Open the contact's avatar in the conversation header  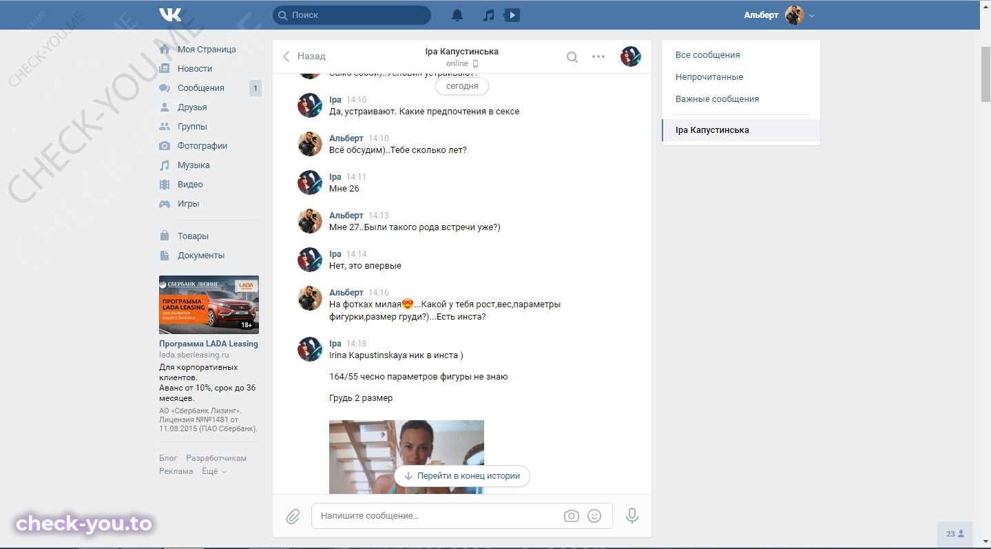[631, 56]
